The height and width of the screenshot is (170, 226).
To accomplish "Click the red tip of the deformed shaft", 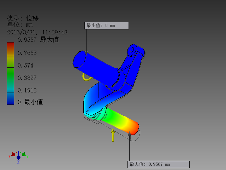I will pyautogui.click(x=134, y=128).
